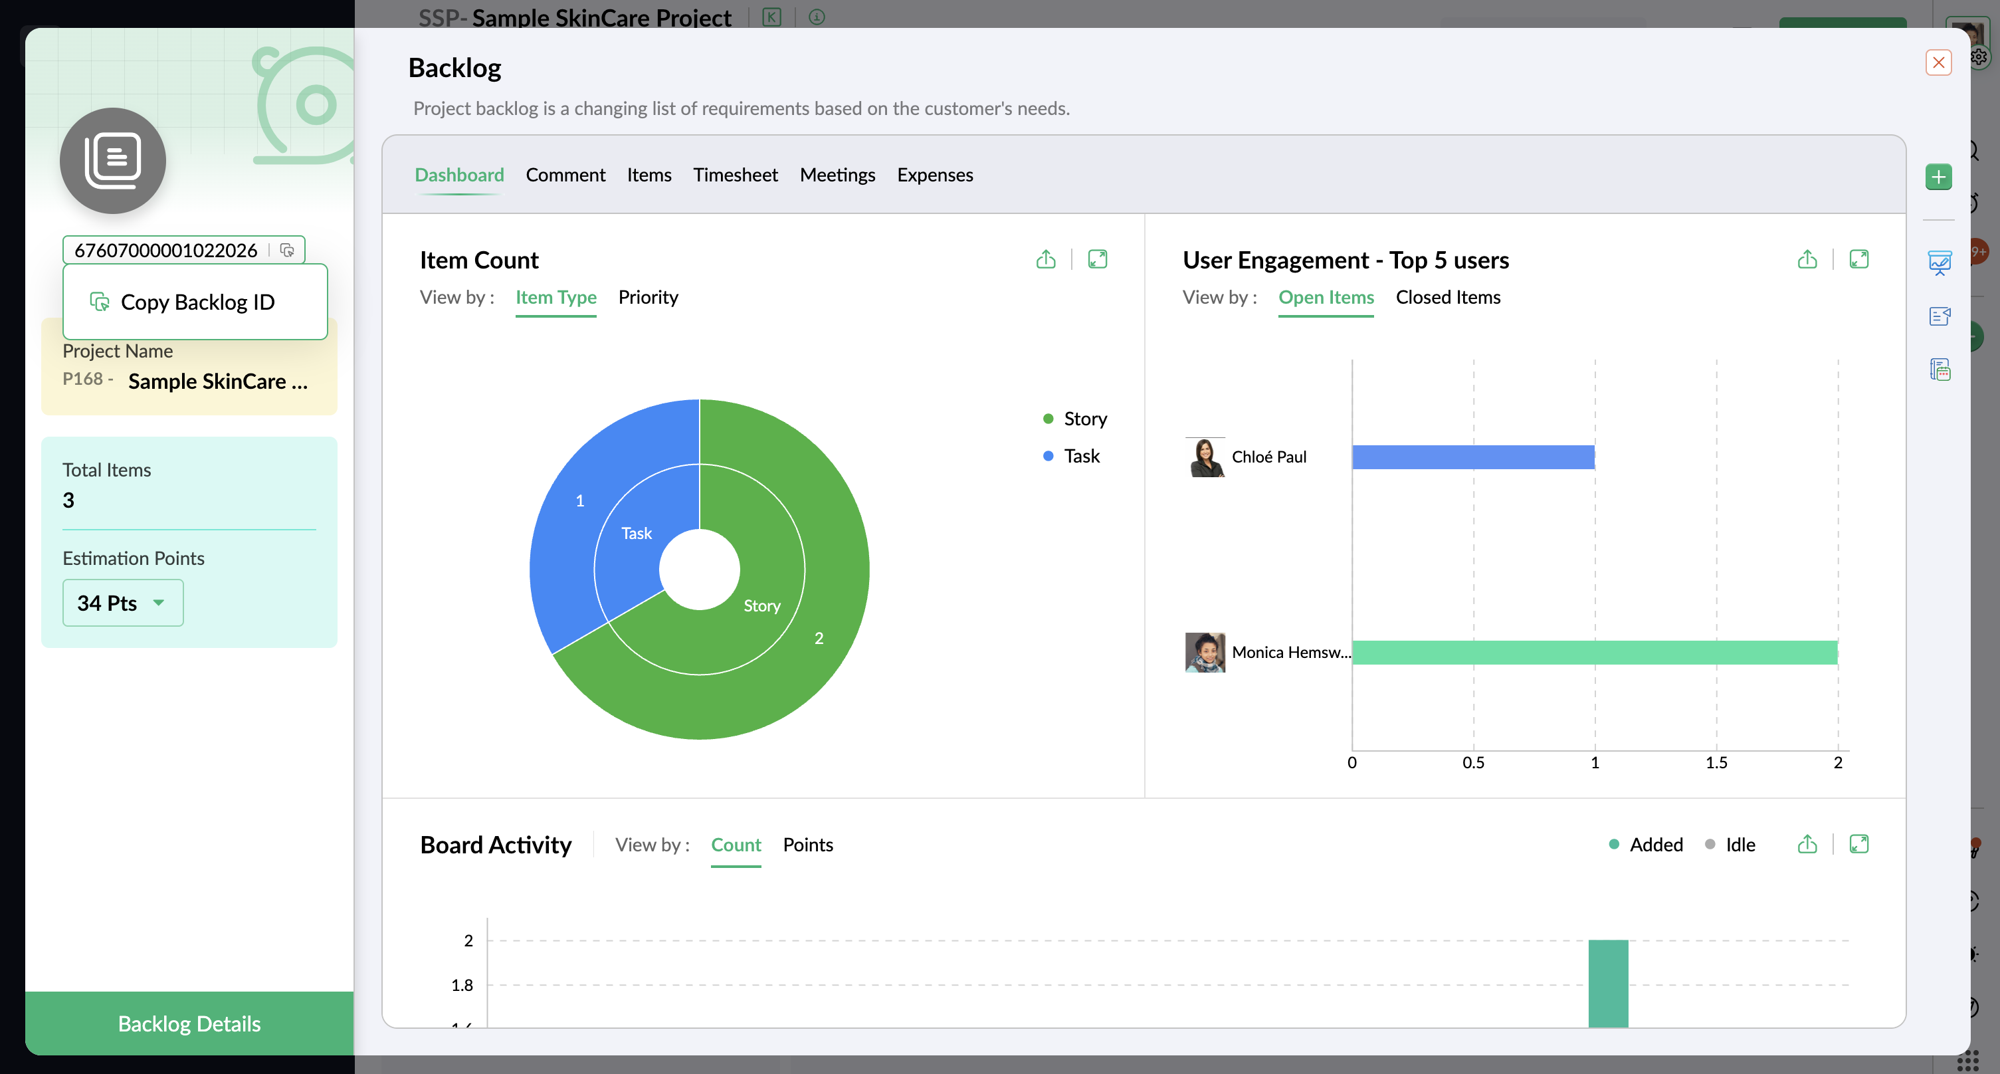Export the Board Activity chart
Viewport: 2000px width, 1074px height.
pos(1807,844)
